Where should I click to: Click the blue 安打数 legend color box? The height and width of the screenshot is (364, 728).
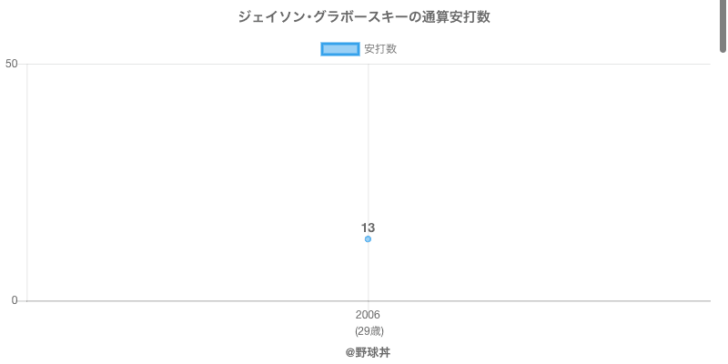pos(340,49)
